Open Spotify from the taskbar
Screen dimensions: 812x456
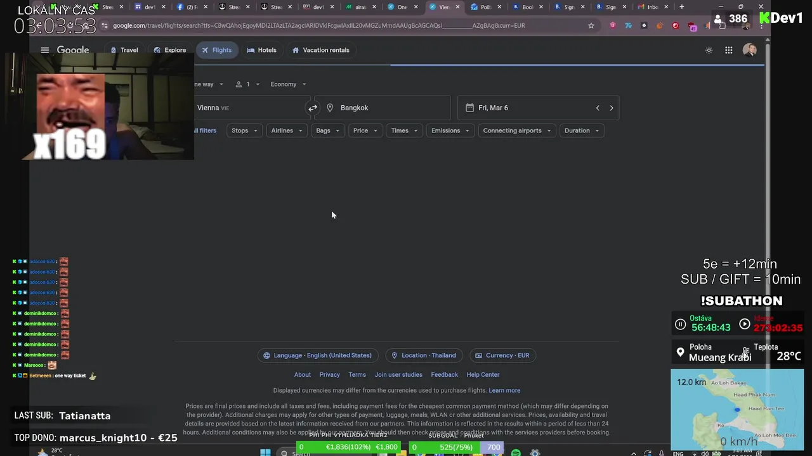516,453
